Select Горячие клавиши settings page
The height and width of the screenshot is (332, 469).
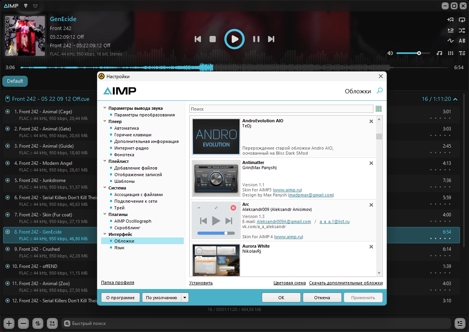133,135
